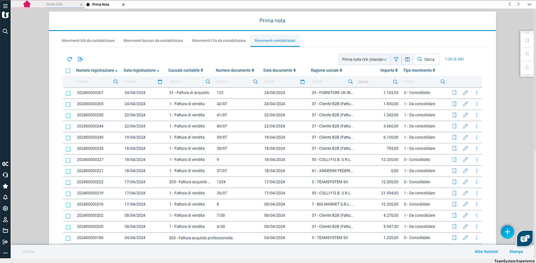Sort by Ragione sociale column
This screenshot has width=536, height=263.
(x=327, y=70)
